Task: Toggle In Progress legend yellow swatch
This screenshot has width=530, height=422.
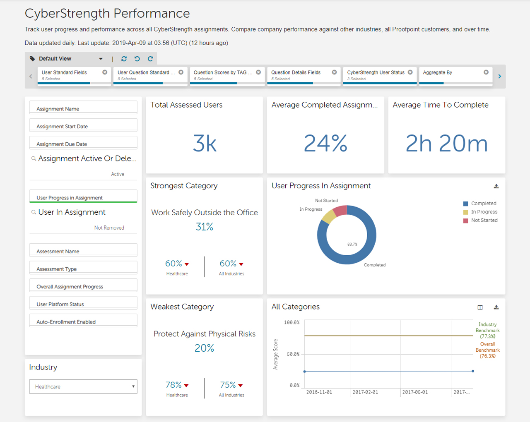Action: 465,212
